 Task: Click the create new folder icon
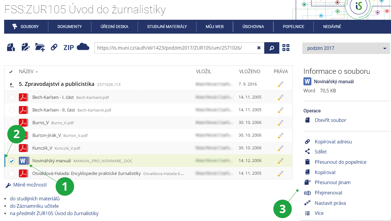[40, 47]
